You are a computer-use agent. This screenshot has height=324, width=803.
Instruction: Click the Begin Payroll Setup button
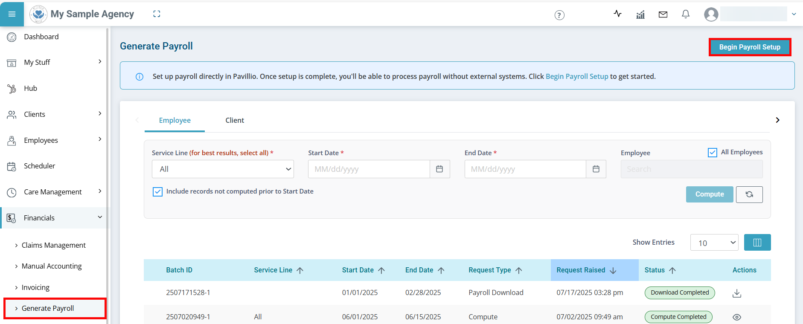[749, 47]
